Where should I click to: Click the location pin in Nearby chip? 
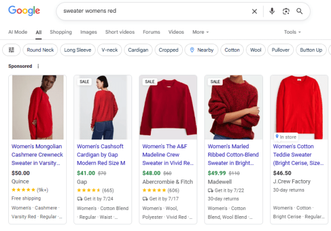192,50
